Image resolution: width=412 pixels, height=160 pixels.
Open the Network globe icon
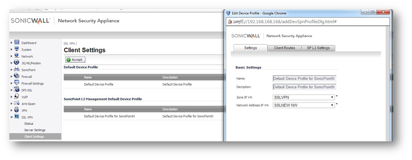pos(16,56)
